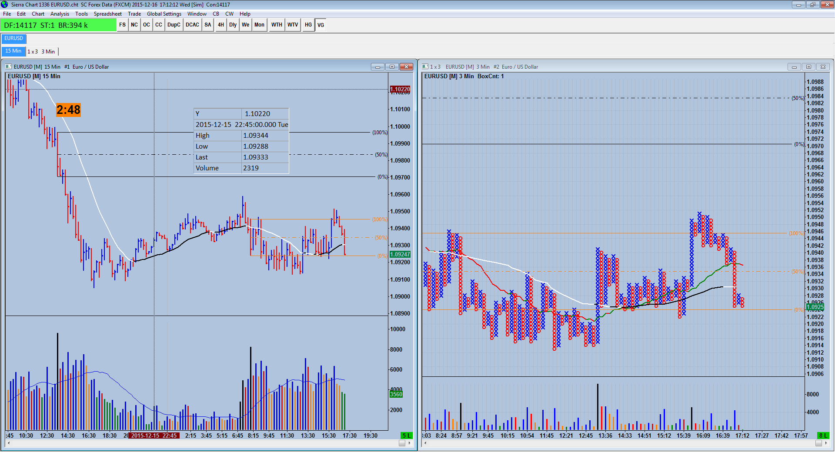
Task: Click the EURUSD [M] 15 Min chart label
Action: 34,76
